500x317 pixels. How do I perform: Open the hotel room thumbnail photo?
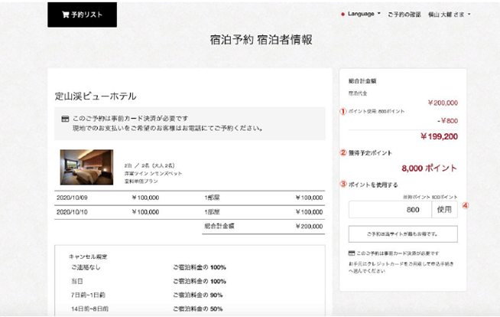(86, 167)
